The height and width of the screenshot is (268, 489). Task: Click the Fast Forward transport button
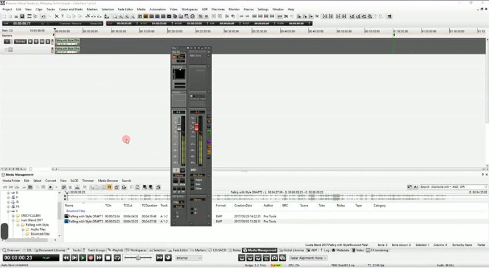point(99,258)
